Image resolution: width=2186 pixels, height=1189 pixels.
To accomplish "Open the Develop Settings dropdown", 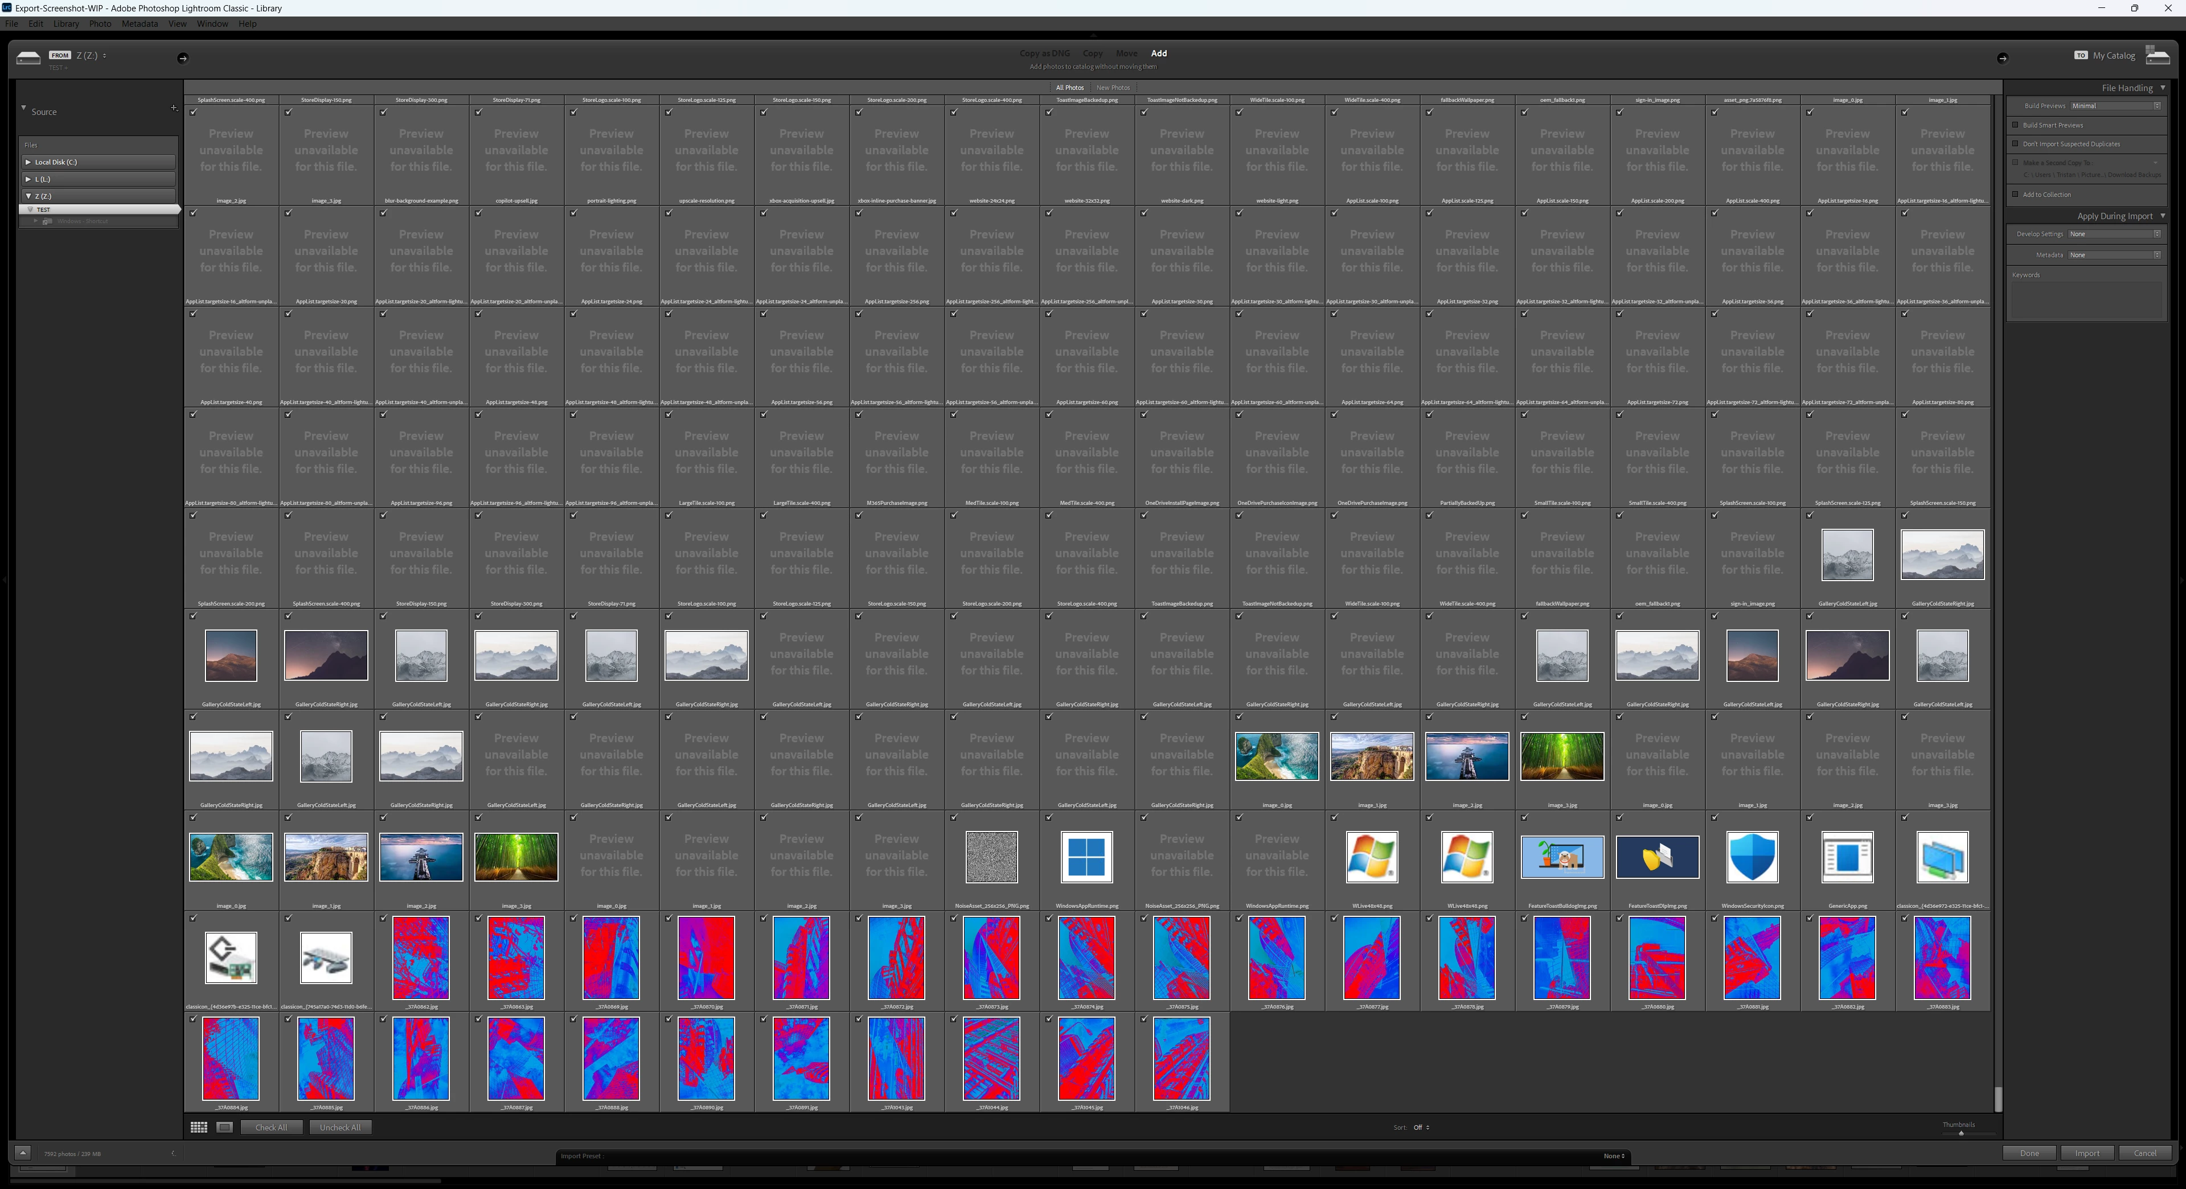I will click(x=2113, y=234).
